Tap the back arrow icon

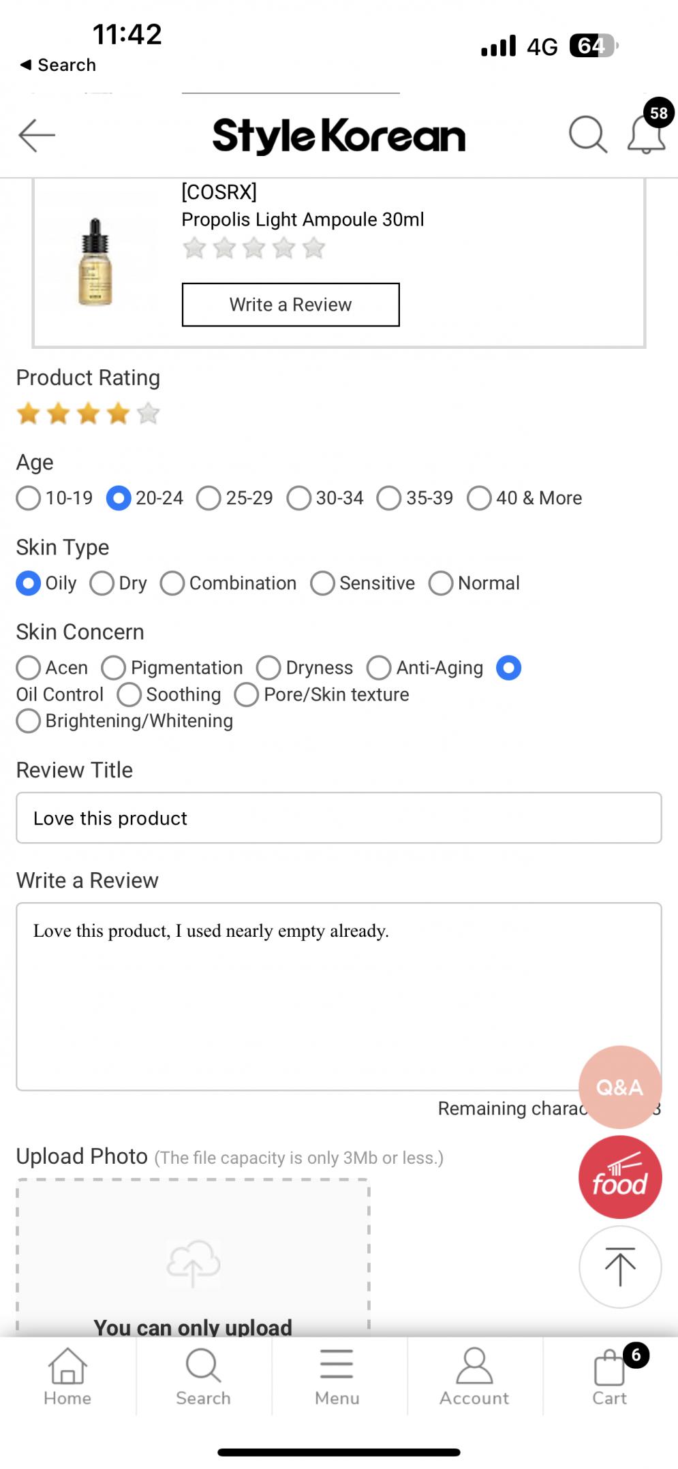point(37,135)
